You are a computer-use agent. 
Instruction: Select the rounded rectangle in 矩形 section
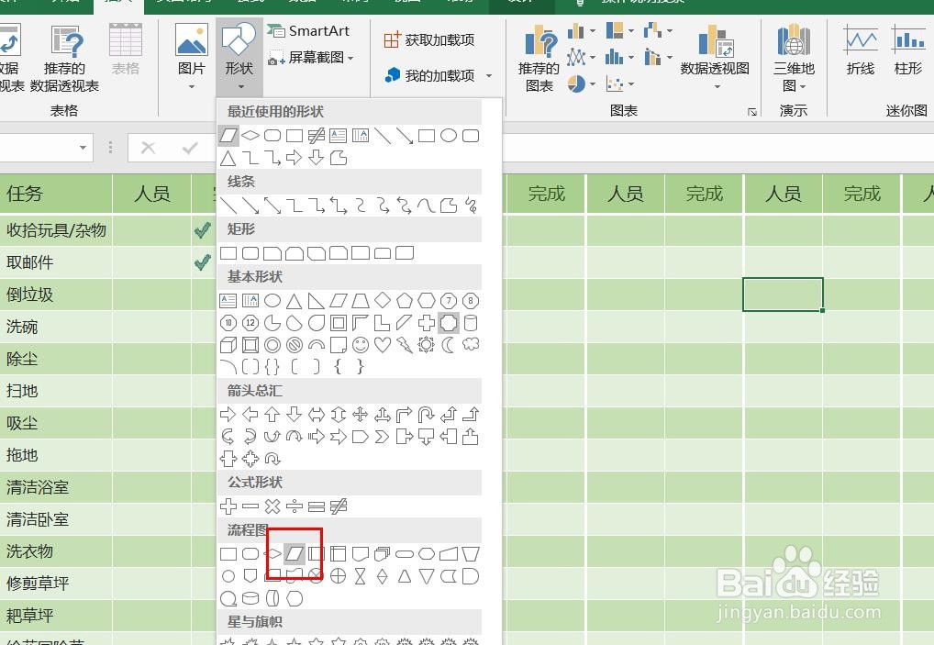pyautogui.click(x=250, y=253)
